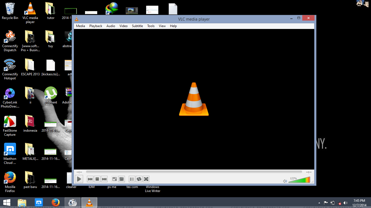Select CyberLink PhotoDirector desktop shortcut

[10, 97]
